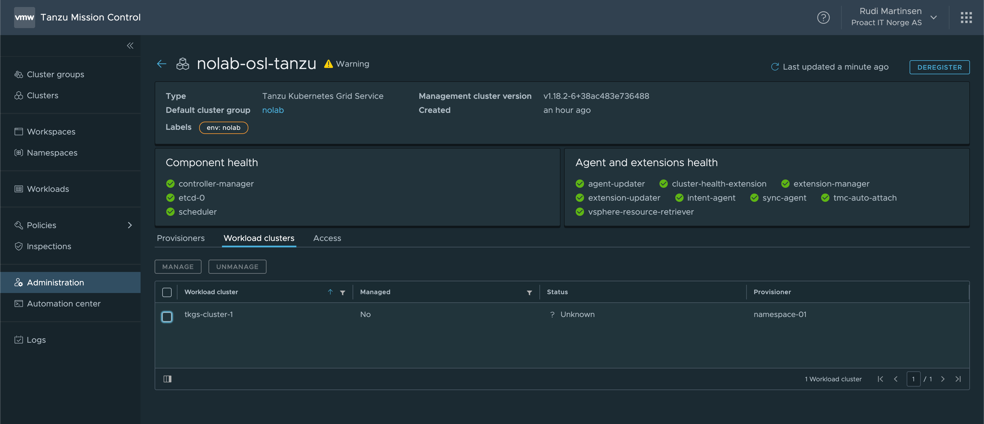Image resolution: width=984 pixels, height=424 pixels.
Task: Refresh with the Last updated icon
Action: 775,67
